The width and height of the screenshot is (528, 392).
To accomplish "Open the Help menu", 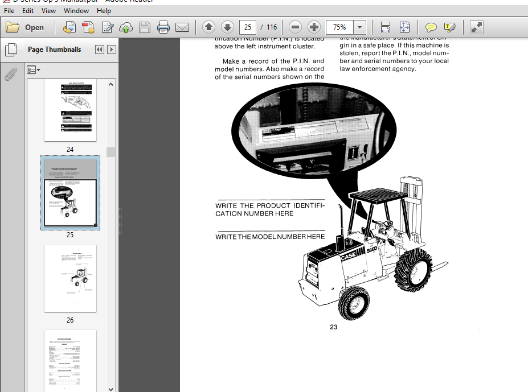I will pyautogui.click(x=104, y=11).
